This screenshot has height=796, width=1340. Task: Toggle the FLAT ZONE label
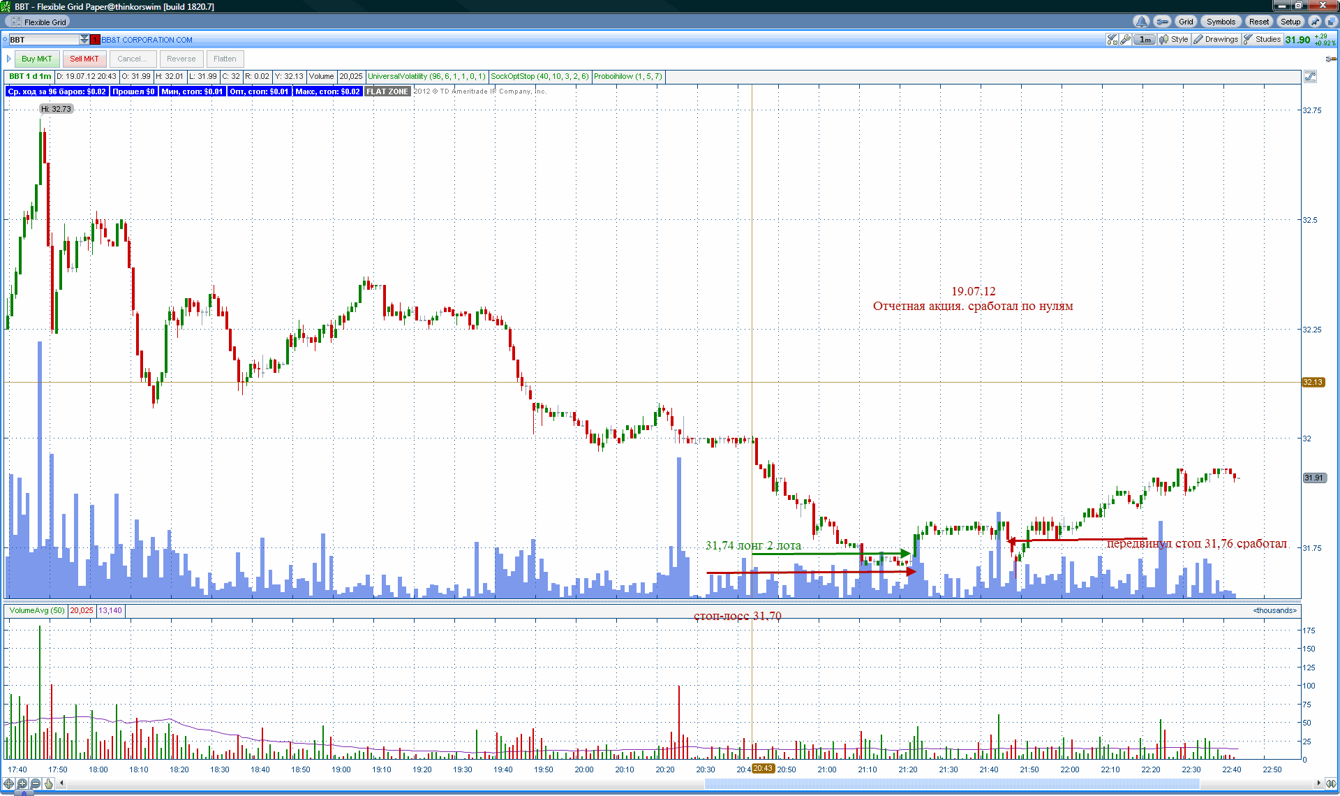pos(387,91)
